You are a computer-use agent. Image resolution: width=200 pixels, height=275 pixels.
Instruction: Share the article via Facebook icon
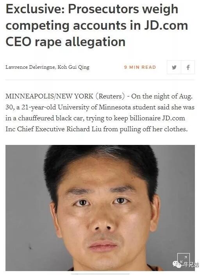pyautogui.click(x=188, y=67)
